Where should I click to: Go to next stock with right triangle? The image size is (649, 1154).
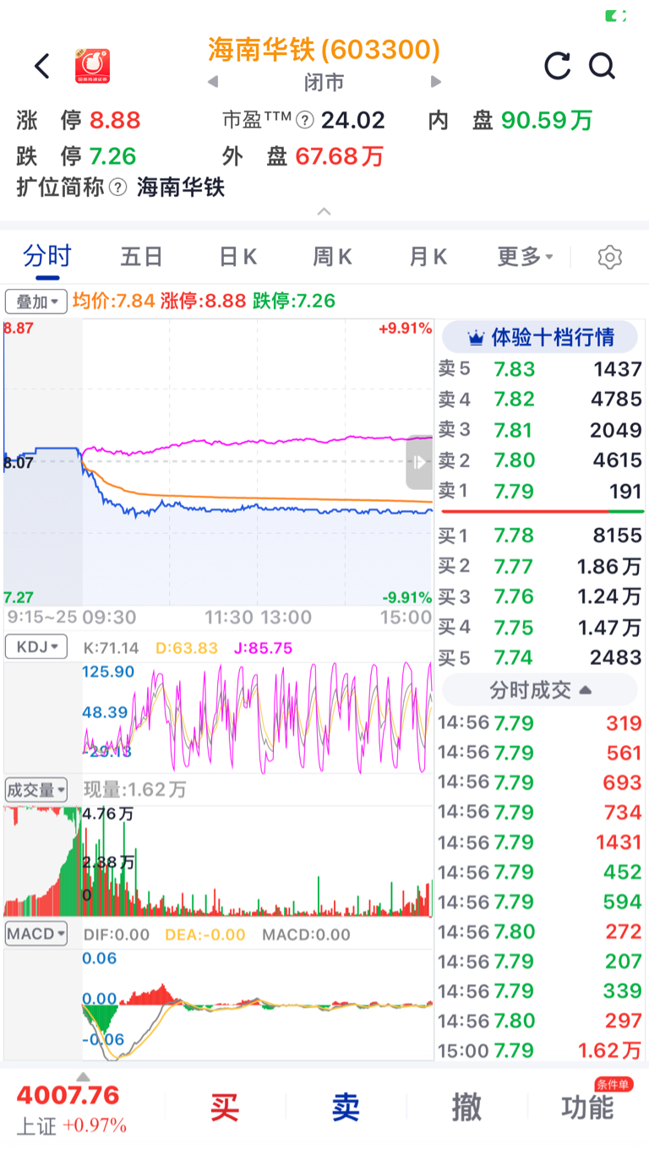(436, 82)
